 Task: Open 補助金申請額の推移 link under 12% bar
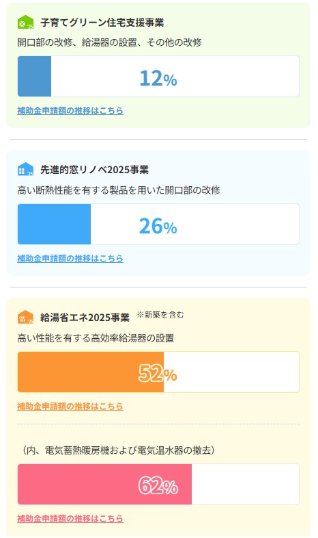[x=70, y=110]
